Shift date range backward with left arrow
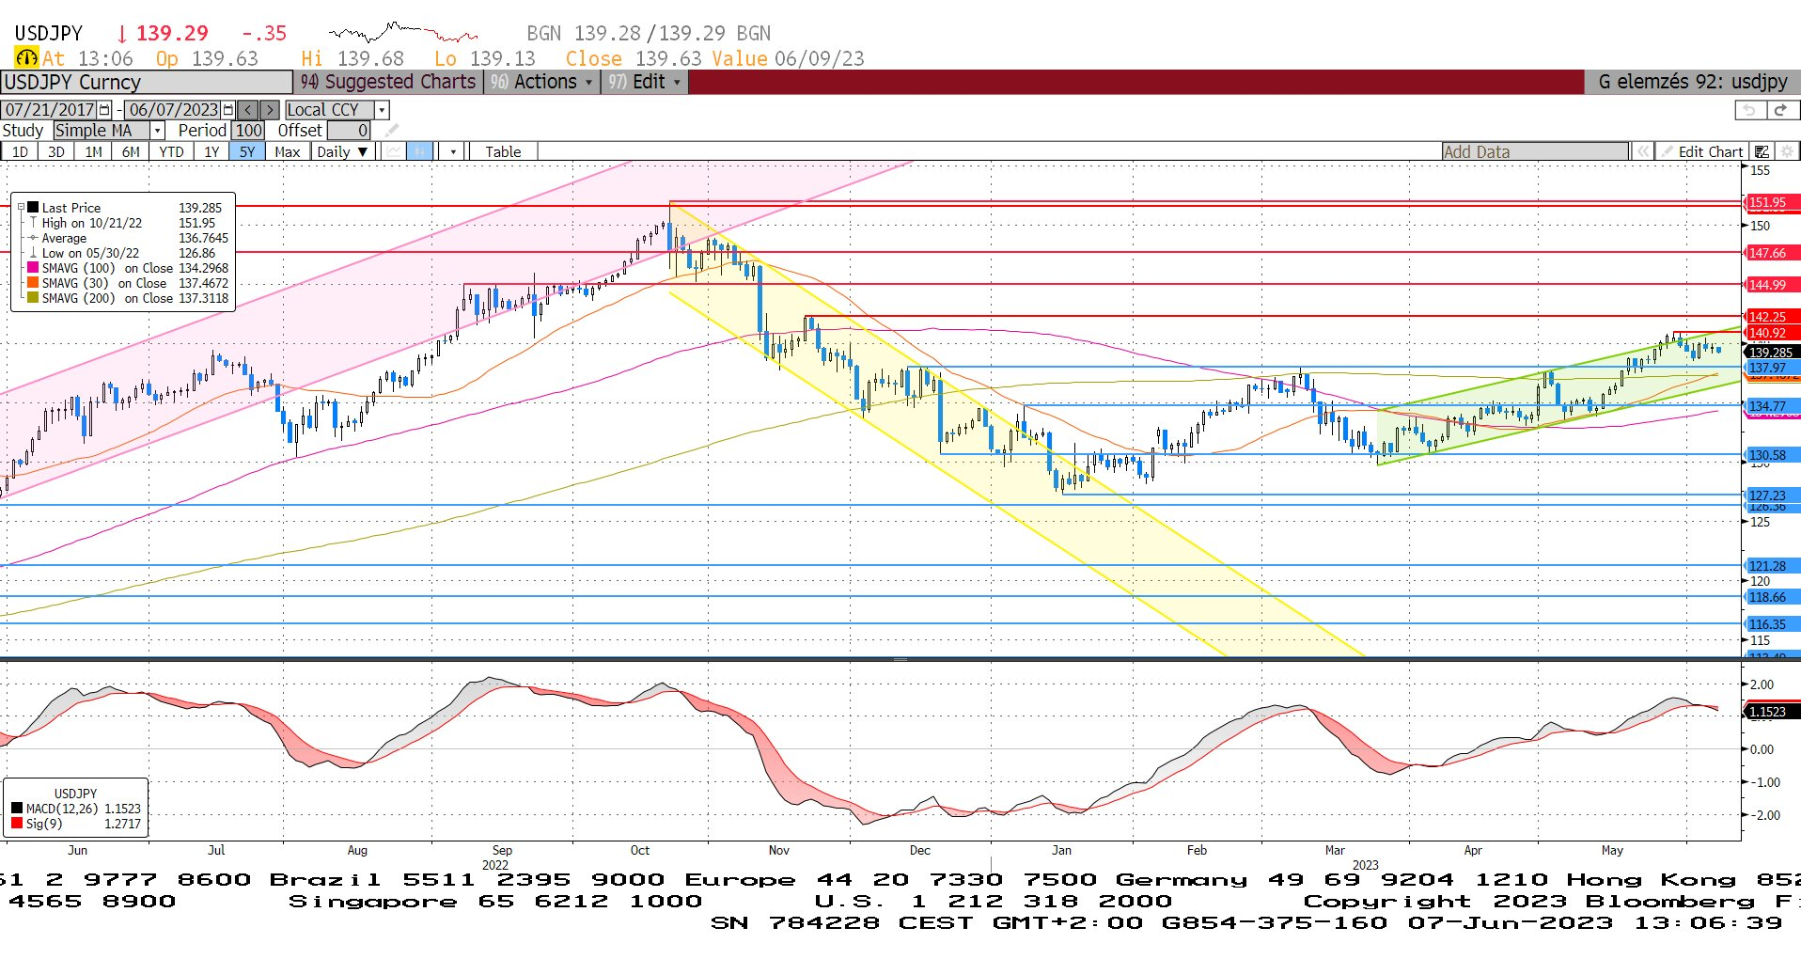1801x975 pixels. point(247,110)
